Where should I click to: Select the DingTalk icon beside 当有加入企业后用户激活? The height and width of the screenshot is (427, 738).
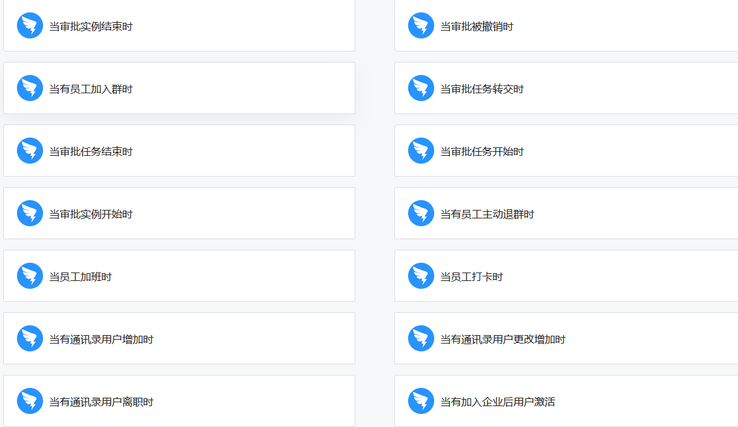point(421,401)
